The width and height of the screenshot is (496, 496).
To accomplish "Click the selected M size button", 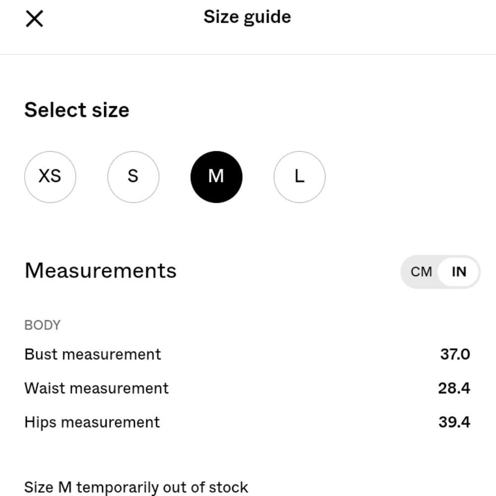I will click(216, 177).
